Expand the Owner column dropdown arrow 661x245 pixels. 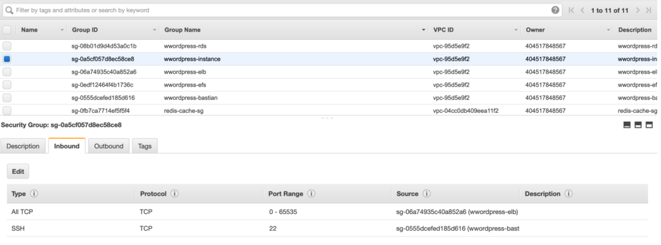608,30
